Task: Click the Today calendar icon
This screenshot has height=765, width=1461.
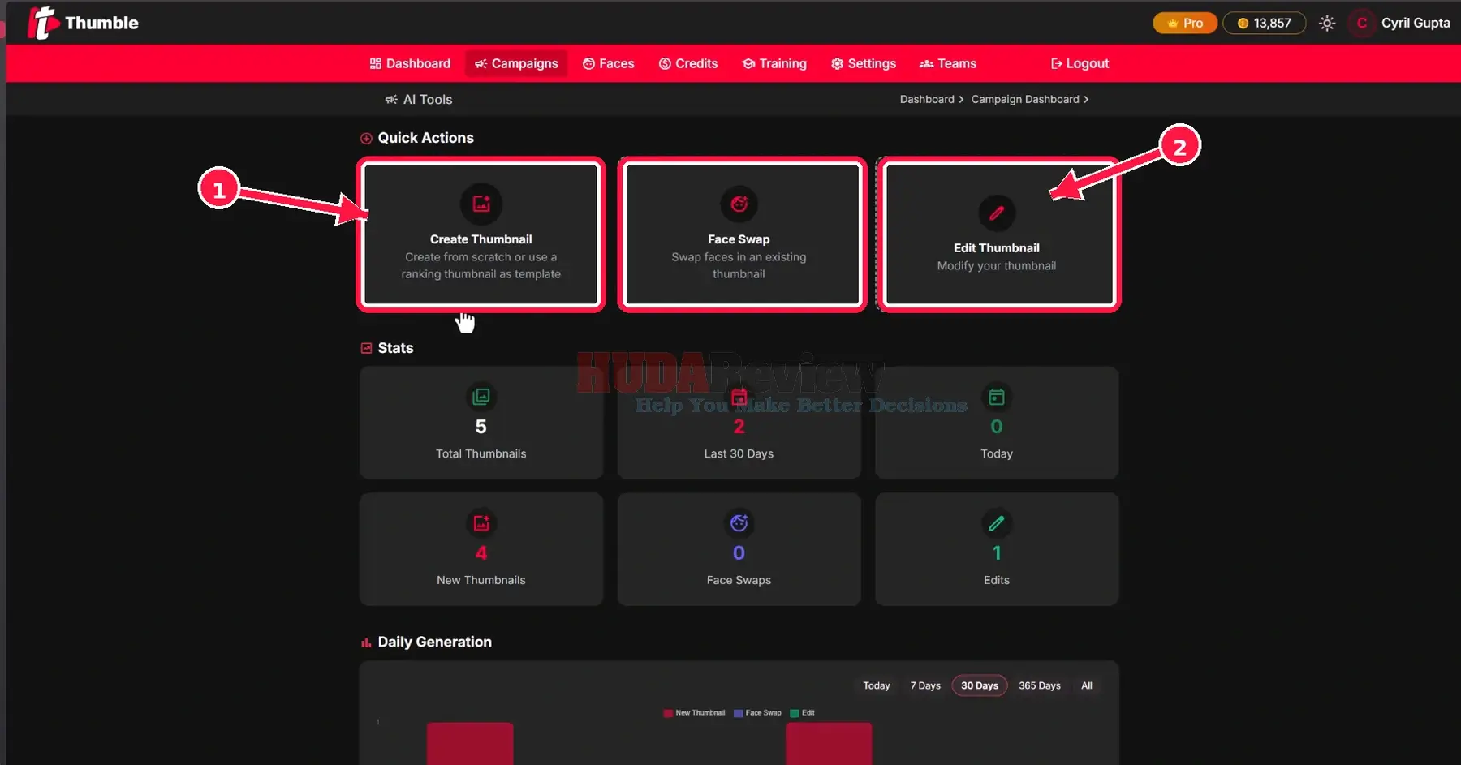Action: (x=997, y=397)
